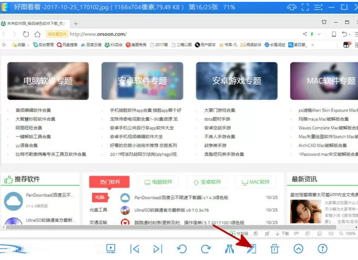Click the 100% zoom control in status bar
The height and width of the screenshot is (260, 358).
[x=347, y=233]
